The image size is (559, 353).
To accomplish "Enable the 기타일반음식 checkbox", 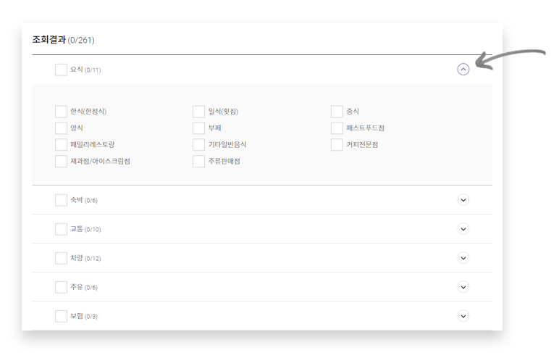I will 198,145.
